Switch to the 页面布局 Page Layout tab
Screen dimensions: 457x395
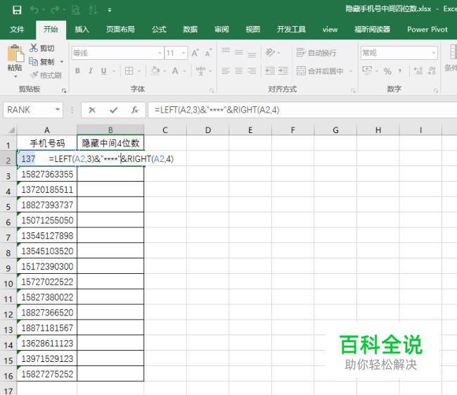[120, 29]
